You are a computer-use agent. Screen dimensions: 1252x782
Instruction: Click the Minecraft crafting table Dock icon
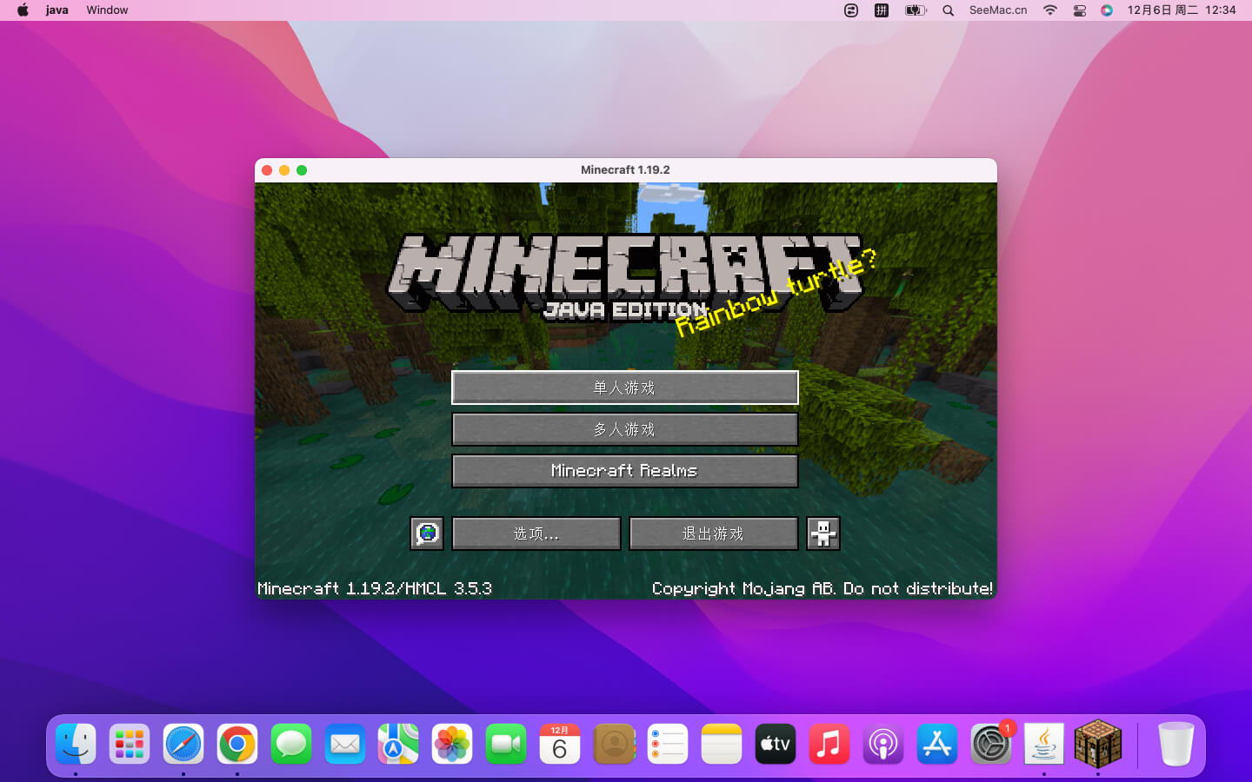[x=1098, y=744]
